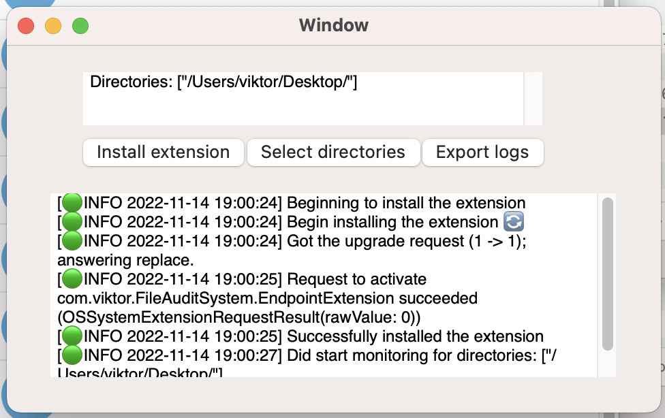
Task: Click the Select directories button
Action: [333, 152]
